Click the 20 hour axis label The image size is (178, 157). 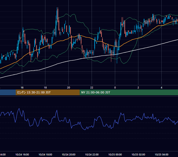[69, 88]
